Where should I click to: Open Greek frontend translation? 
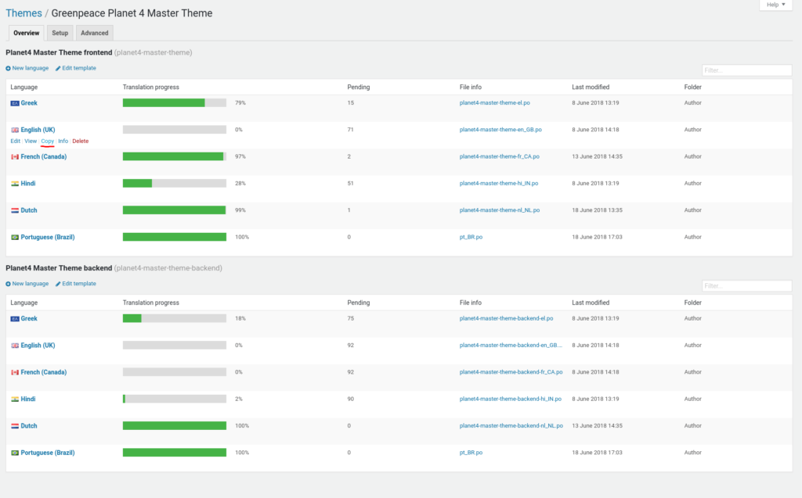(x=29, y=103)
